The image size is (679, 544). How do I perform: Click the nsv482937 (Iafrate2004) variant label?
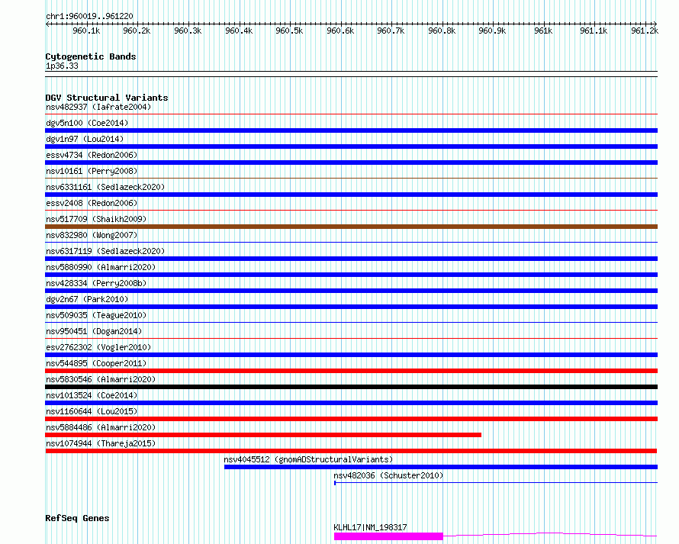pos(98,107)
